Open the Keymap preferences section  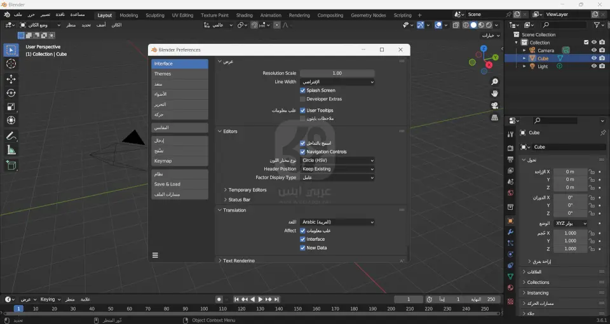(180, 161)
